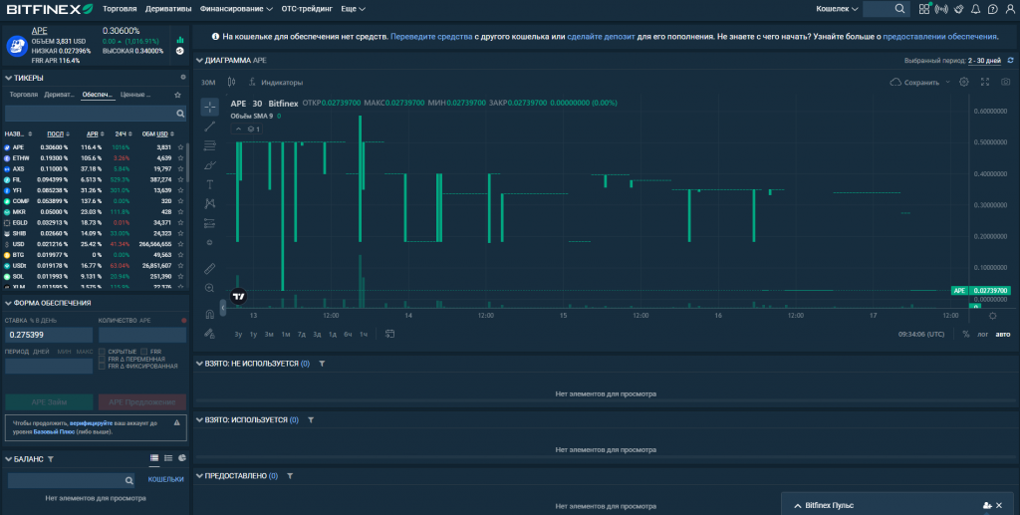Click the Переведите средства link
Viewport: 1020px width, 515px height.
coord(431,37)
